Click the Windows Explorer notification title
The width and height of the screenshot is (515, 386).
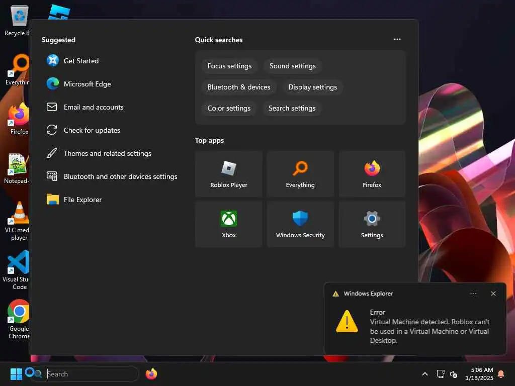coord(368,294)
